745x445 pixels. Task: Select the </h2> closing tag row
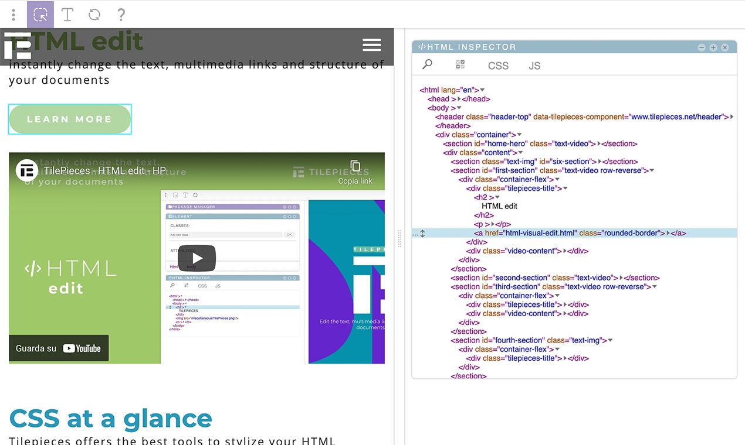click(484, 215)
